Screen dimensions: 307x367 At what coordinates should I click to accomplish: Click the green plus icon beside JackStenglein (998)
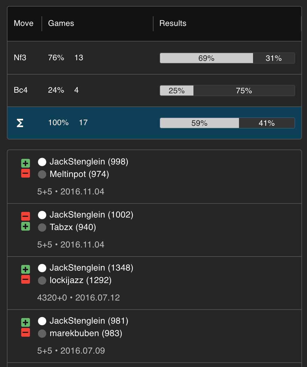click(26, 163)
